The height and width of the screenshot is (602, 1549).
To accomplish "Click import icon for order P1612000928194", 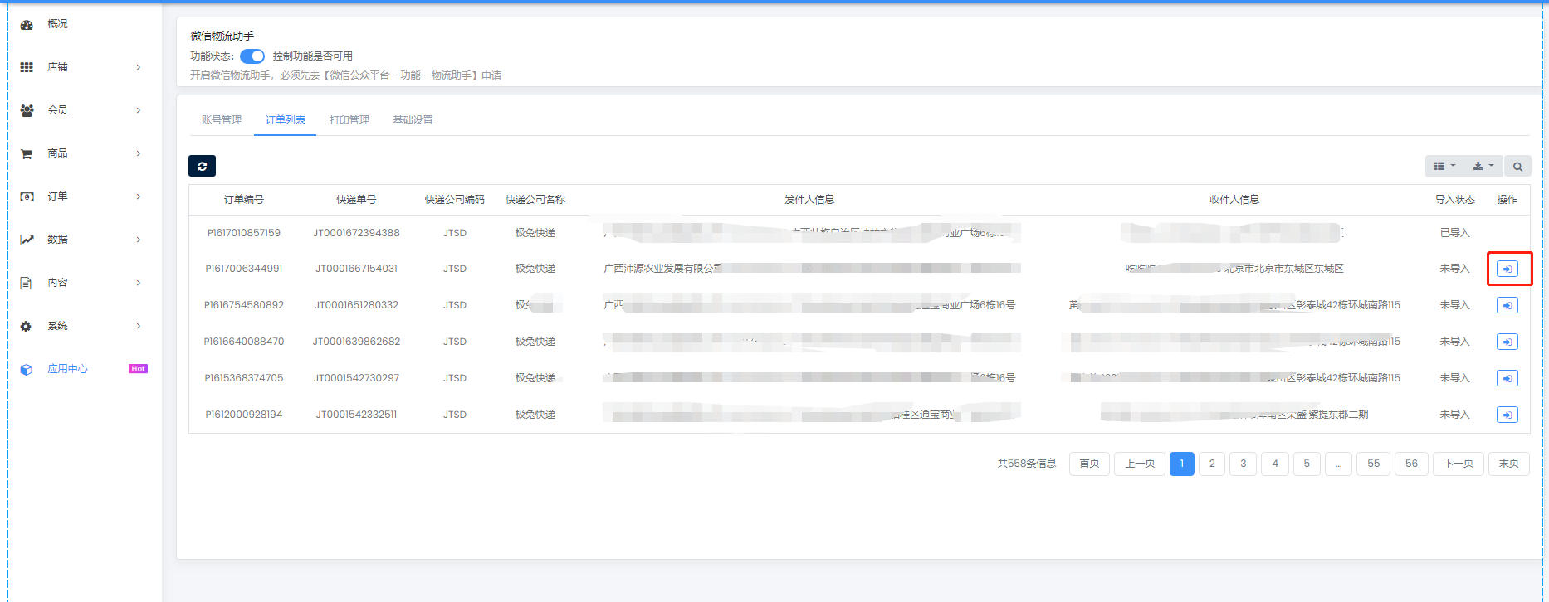I will click(1507, 415).
